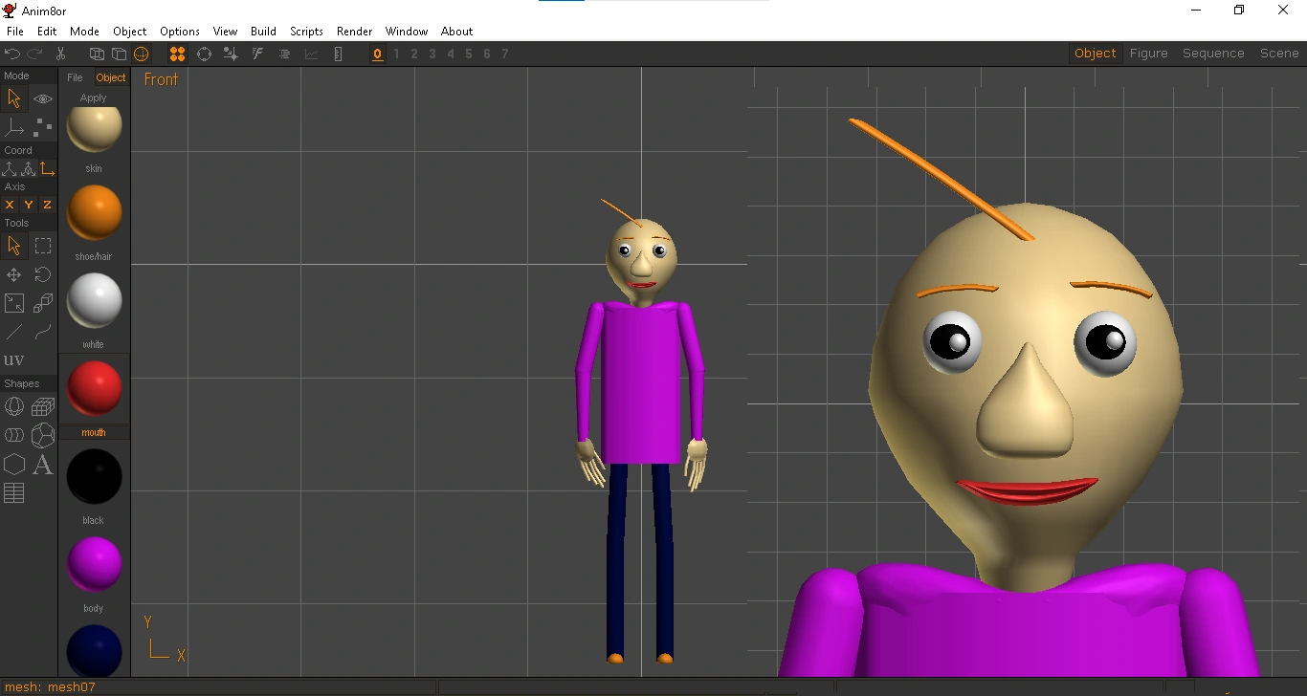Add a Cube primitive from Shapes
This screenshot has height=696, width=1307.
coord(42,405)
